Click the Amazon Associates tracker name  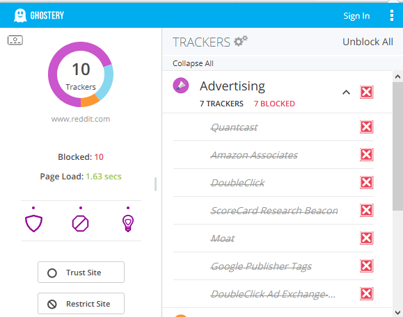[254, 155]
